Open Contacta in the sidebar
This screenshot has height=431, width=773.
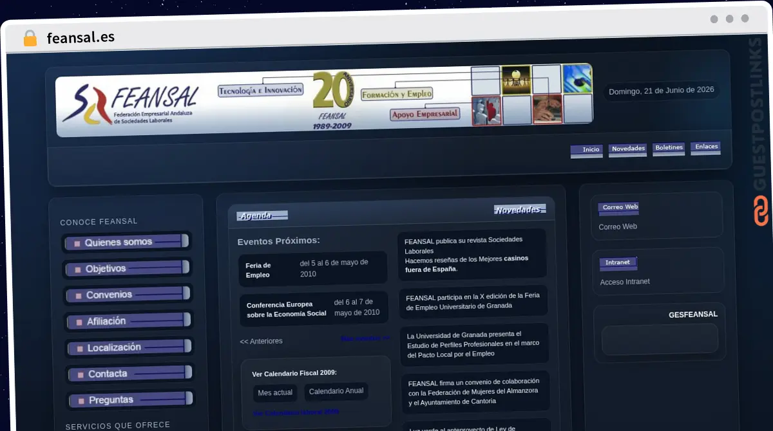click(x=130, y=374)
